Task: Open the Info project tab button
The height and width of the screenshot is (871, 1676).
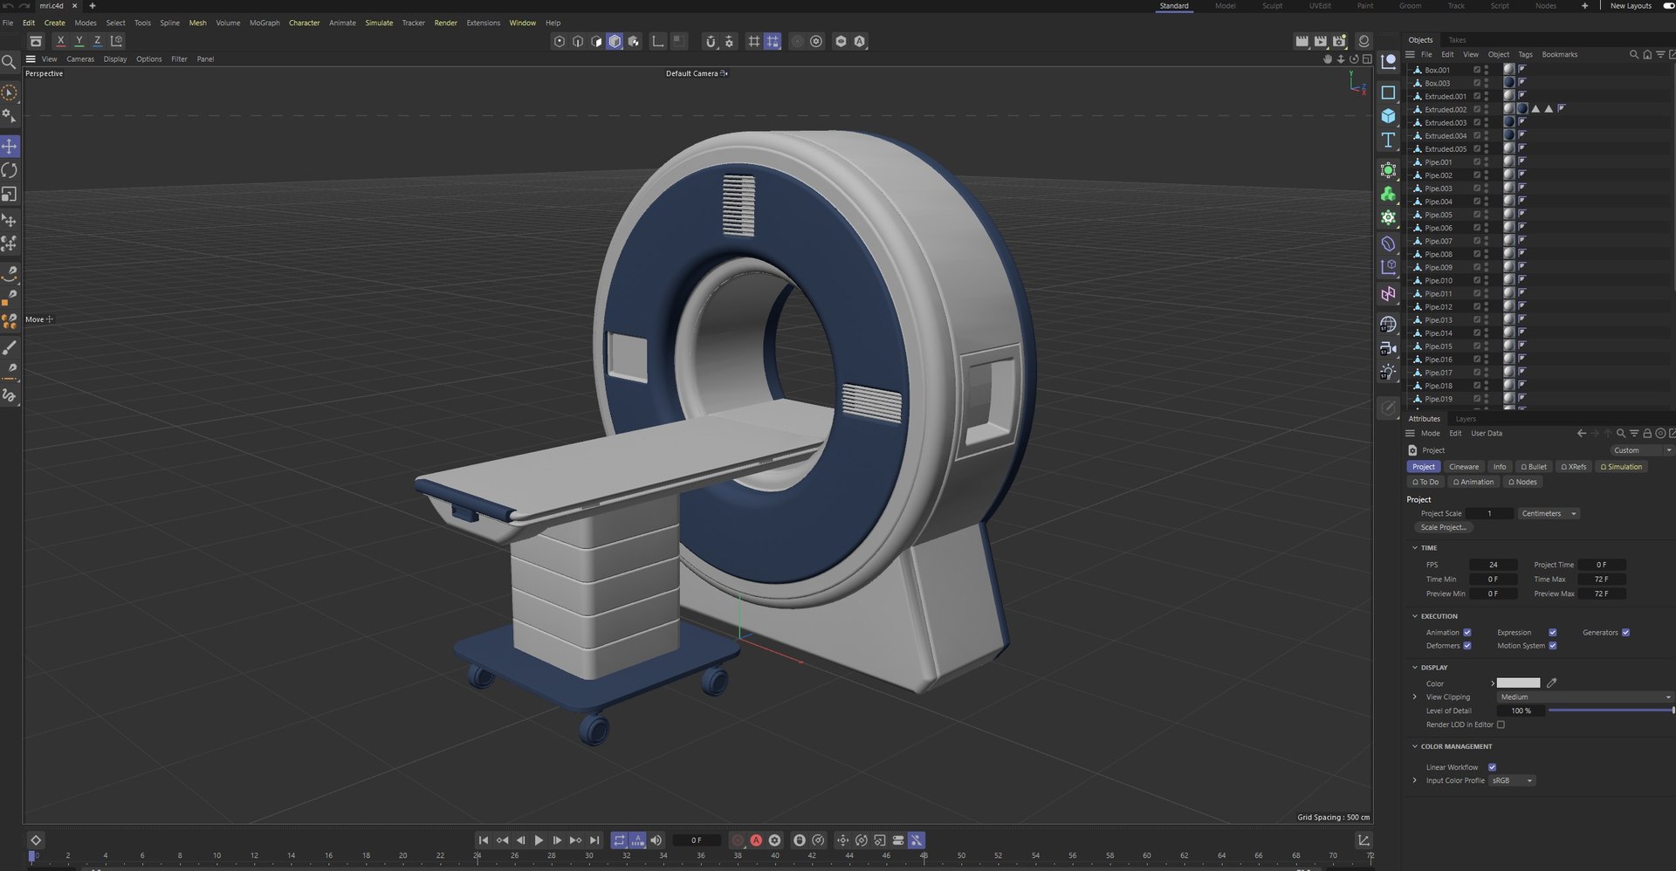Action: [1500, 467]
